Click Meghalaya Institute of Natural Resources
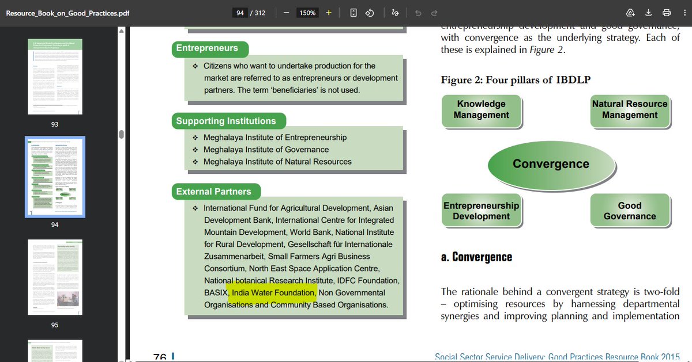The image size is (692, 362). 277,162
